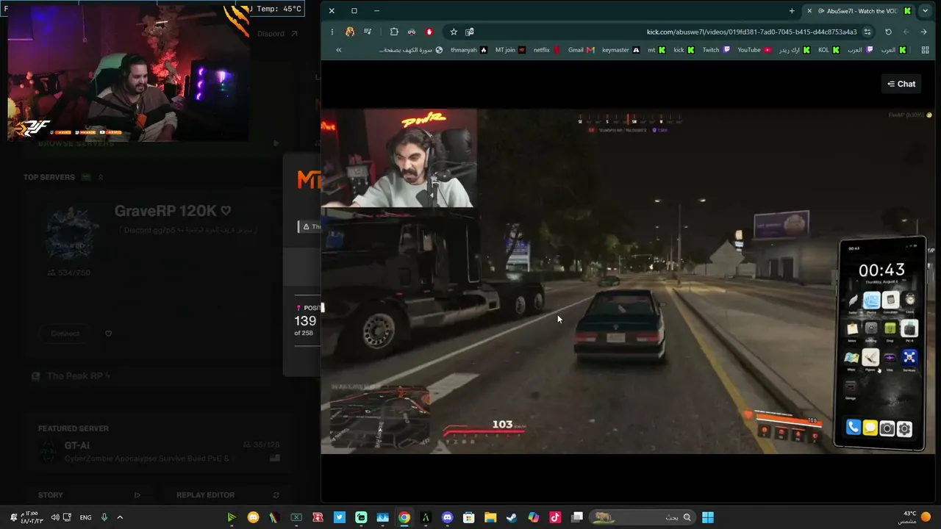
Task: Switch to Chrome in the taskbar
Action: [x=404, y=517]
